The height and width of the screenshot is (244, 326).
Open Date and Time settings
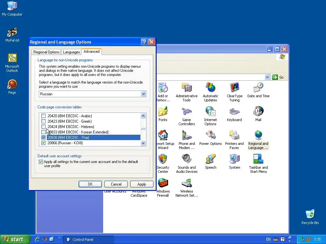(x=258, y=90)
